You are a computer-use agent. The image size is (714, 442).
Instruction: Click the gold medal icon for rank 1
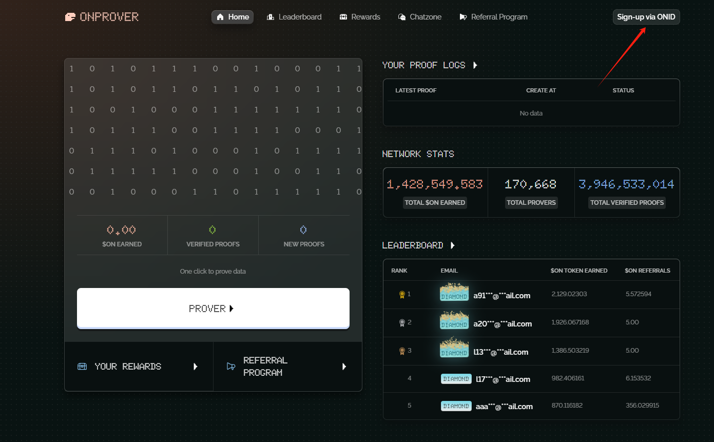(402, 295)
